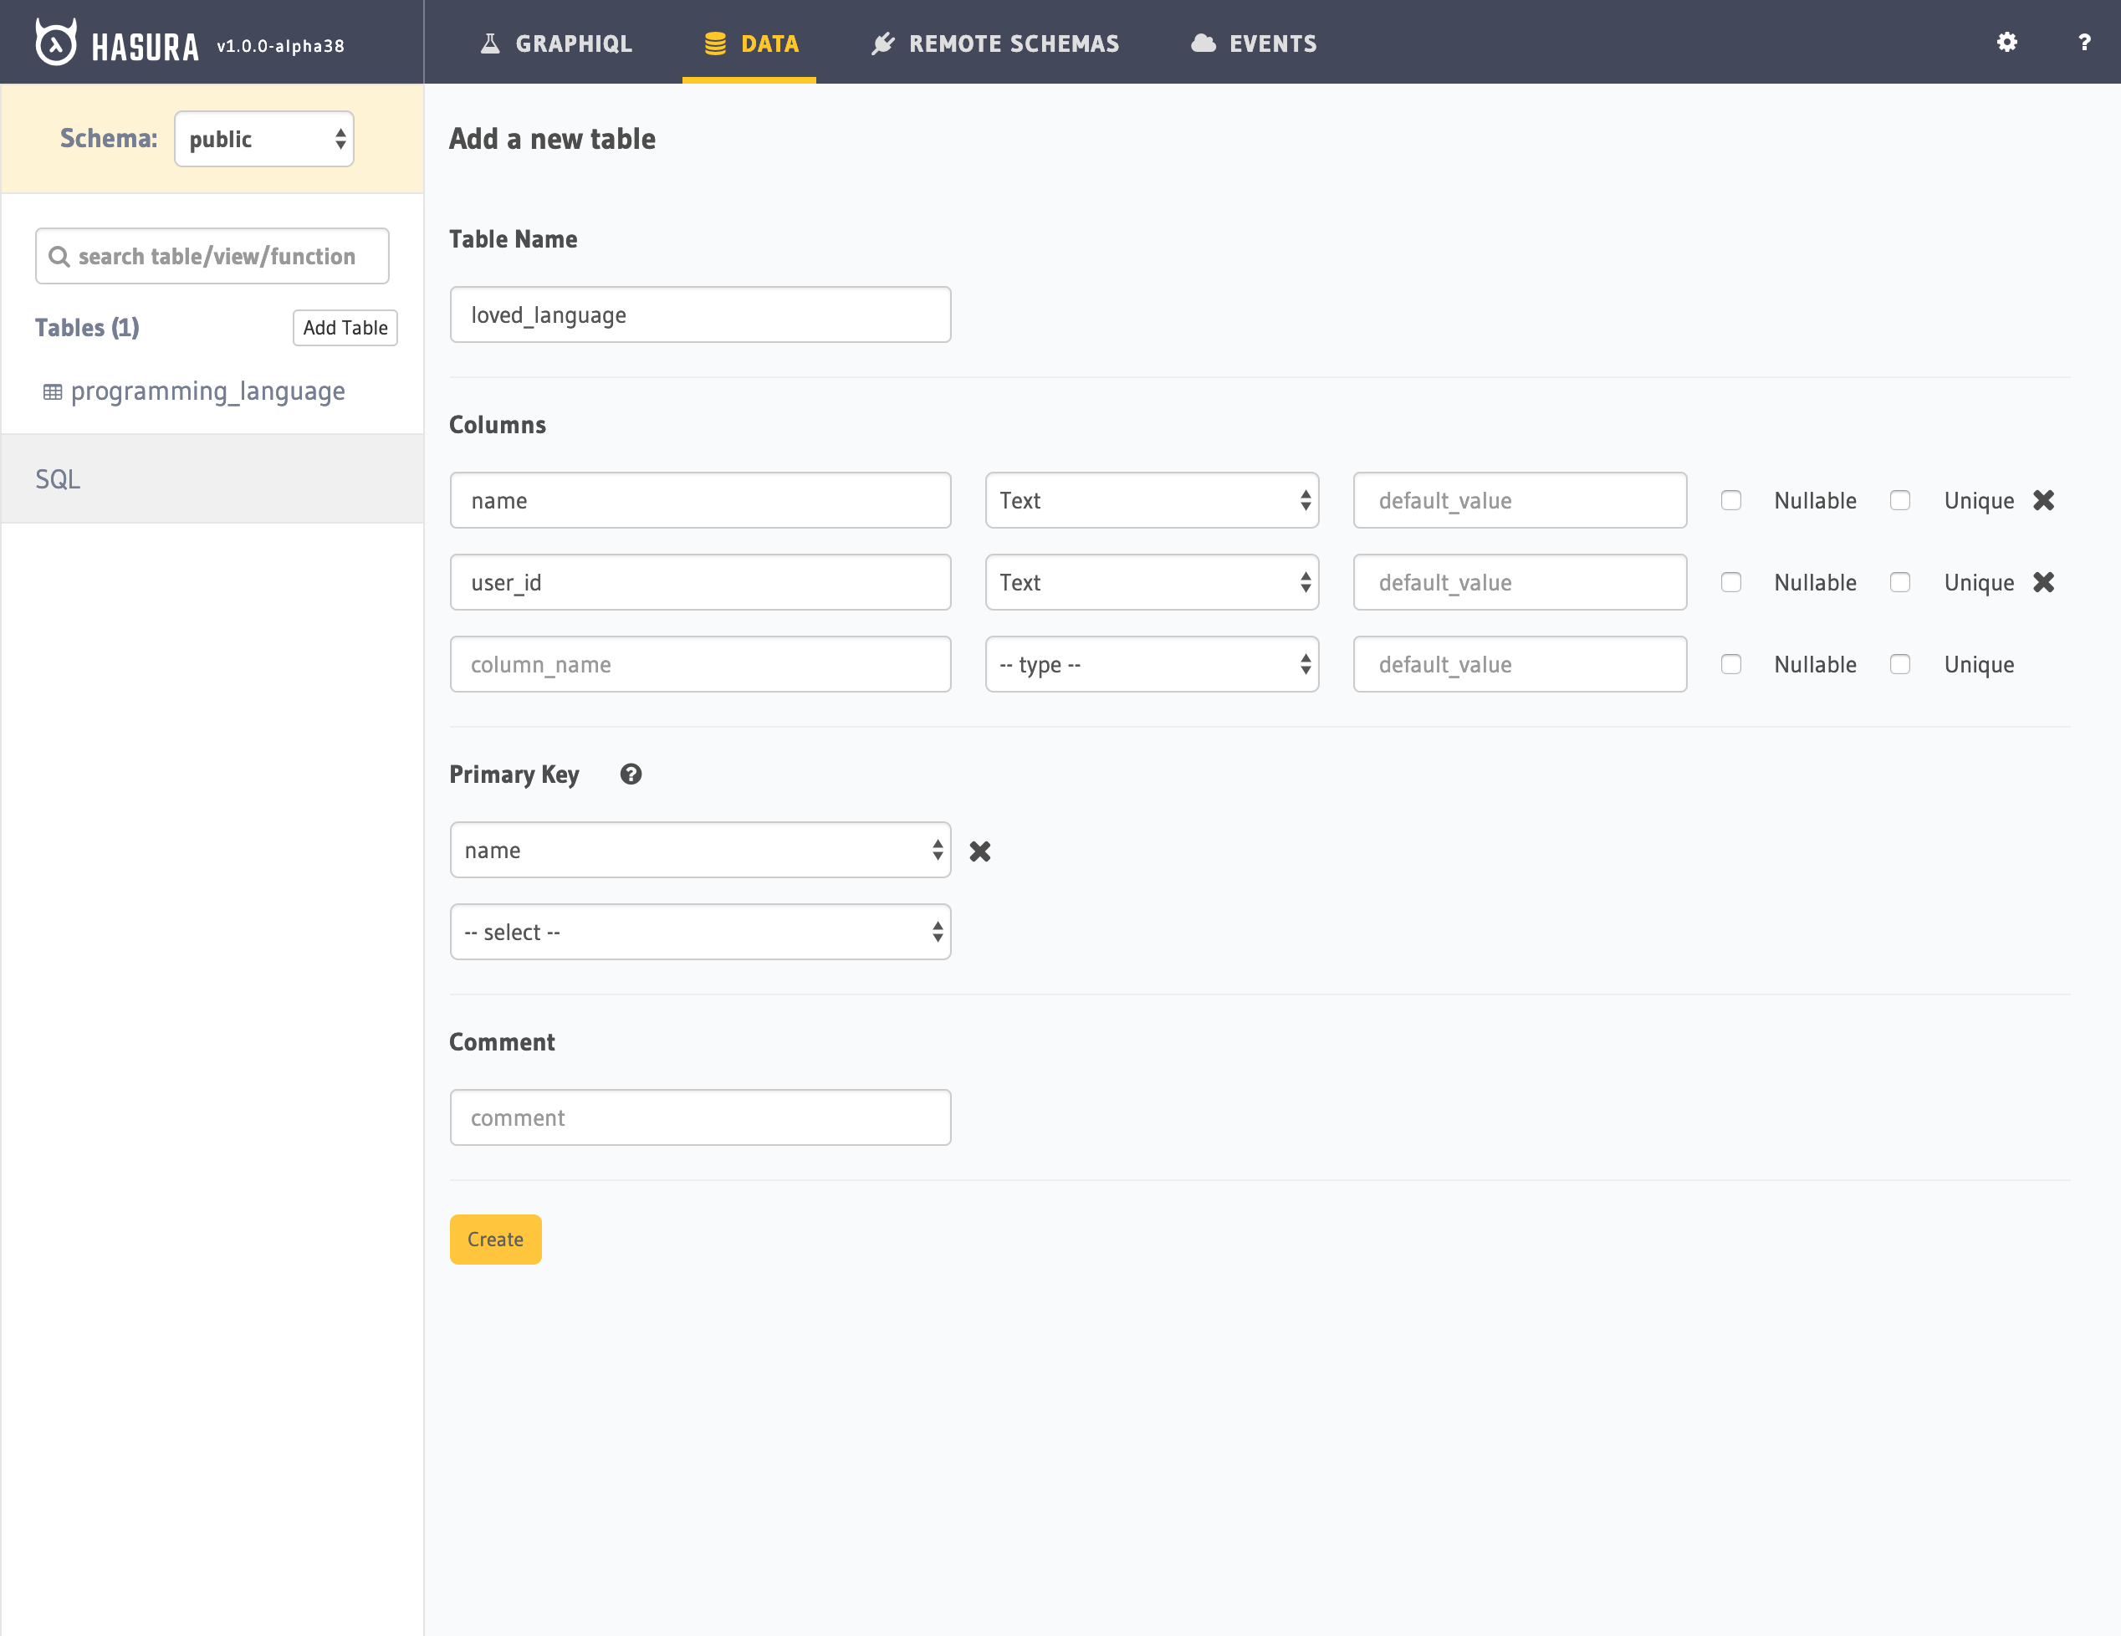
Task: Enable Nullable for name column
Action: [1730, 500]
